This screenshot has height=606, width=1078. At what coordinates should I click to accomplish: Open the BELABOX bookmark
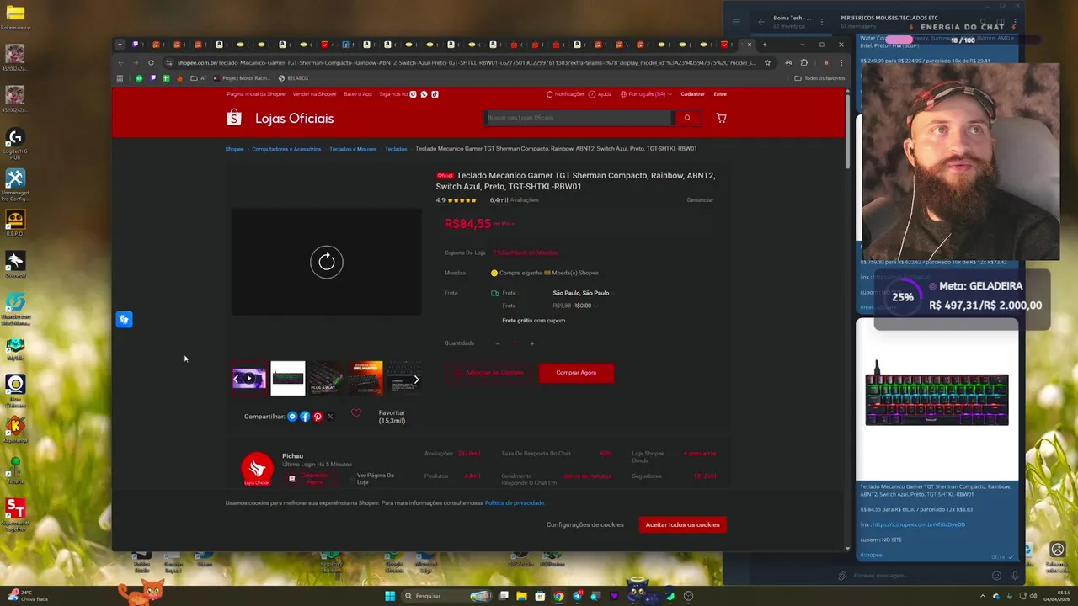(x=294, y=78)
